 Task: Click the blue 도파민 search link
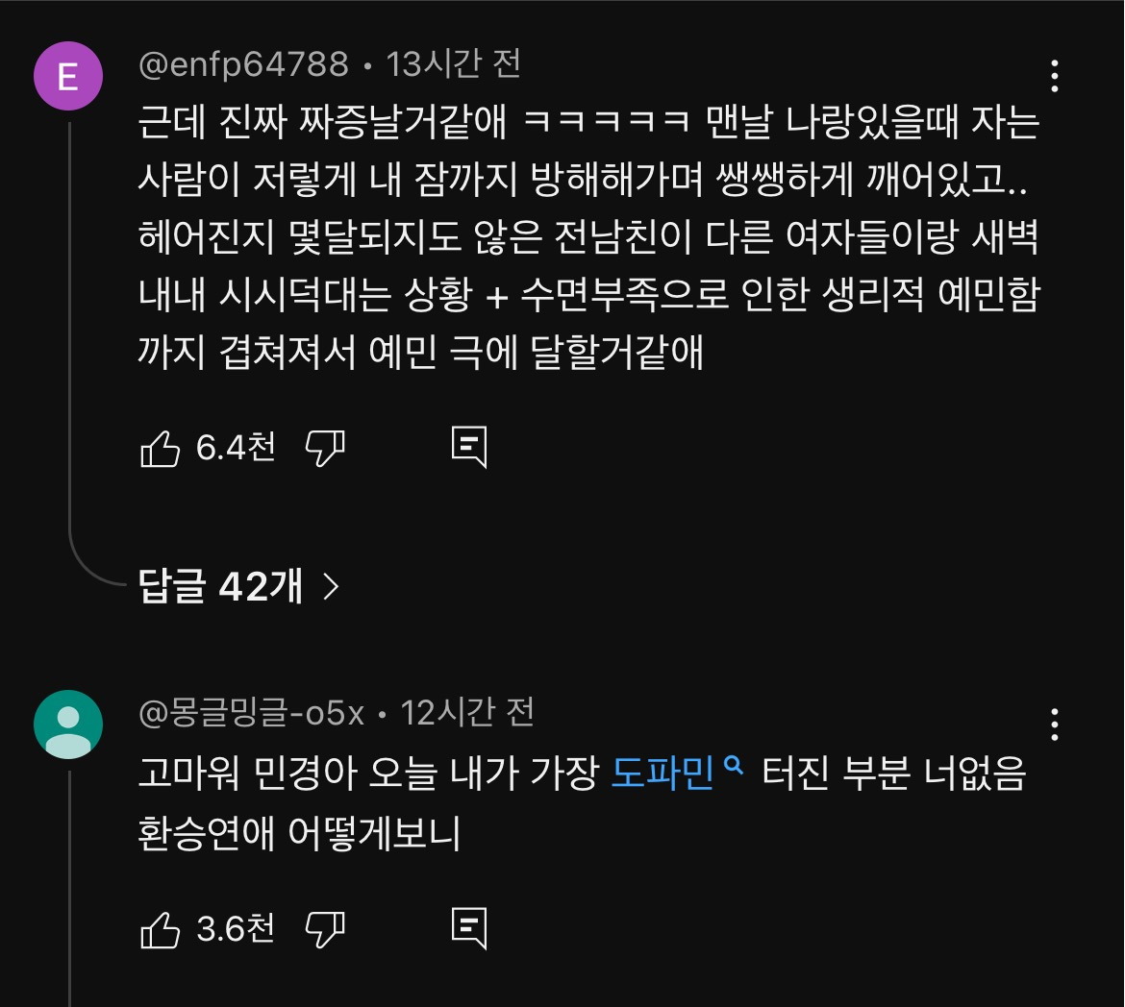point(663,774)
